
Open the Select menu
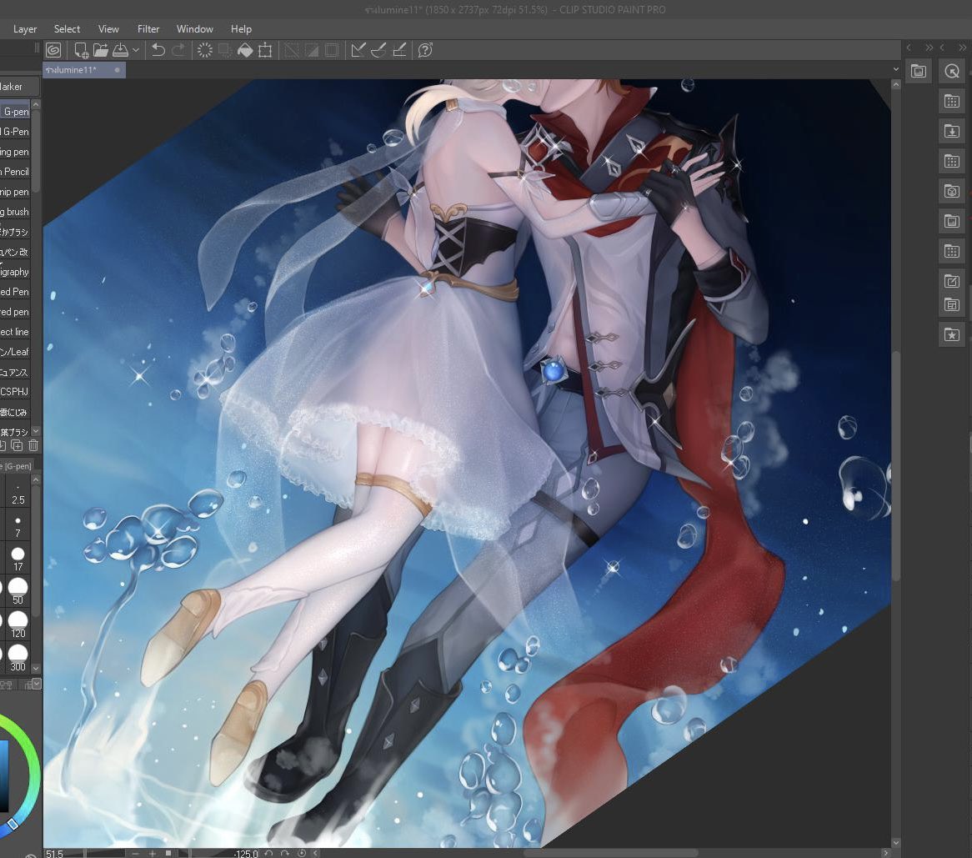67,29
